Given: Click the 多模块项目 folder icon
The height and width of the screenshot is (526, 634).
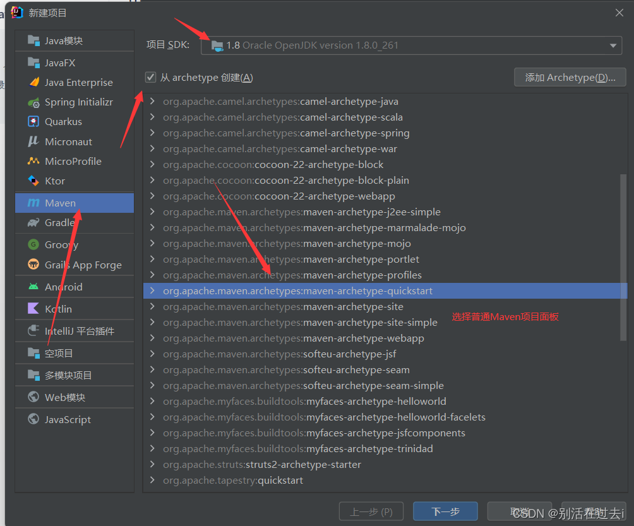Looking at the screenshot, I should (x=33, y=375).
